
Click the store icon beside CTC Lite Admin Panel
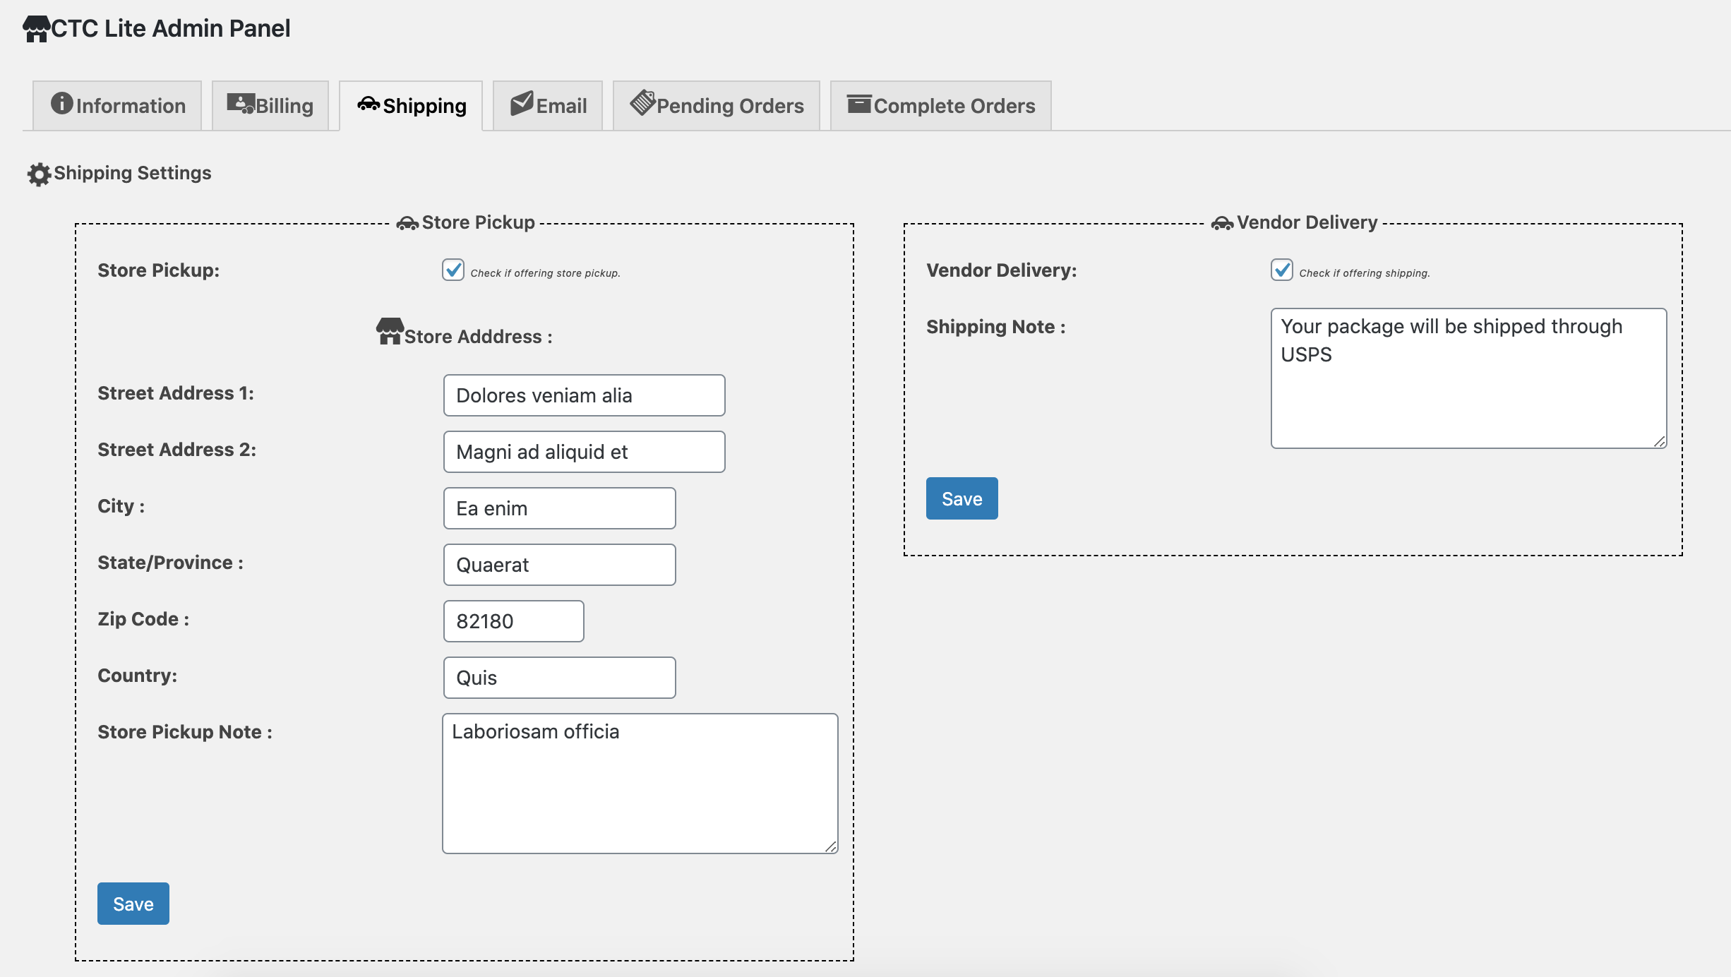37,29
